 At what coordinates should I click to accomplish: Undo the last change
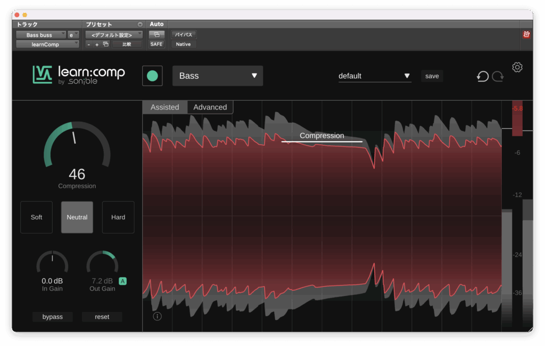[482, 76]
